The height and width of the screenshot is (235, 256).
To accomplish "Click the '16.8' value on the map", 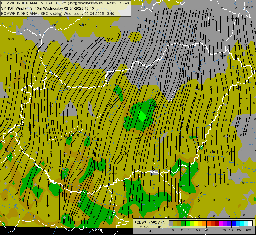I will (x=8, y=119).
